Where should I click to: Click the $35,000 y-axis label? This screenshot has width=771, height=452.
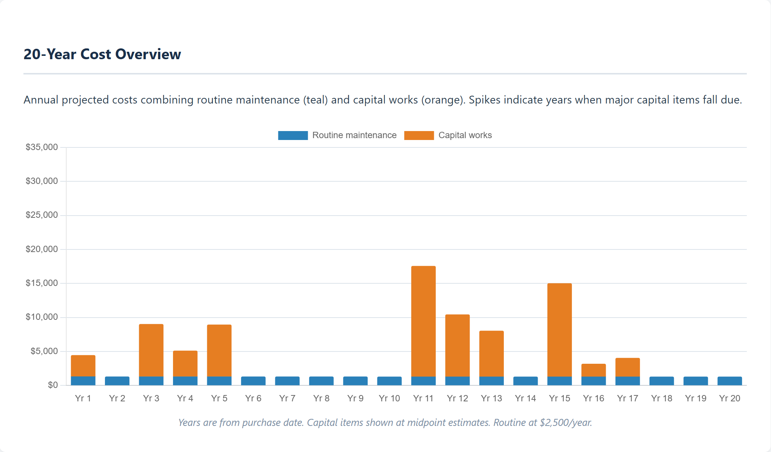pyautogui.click(x=42, y=147)
